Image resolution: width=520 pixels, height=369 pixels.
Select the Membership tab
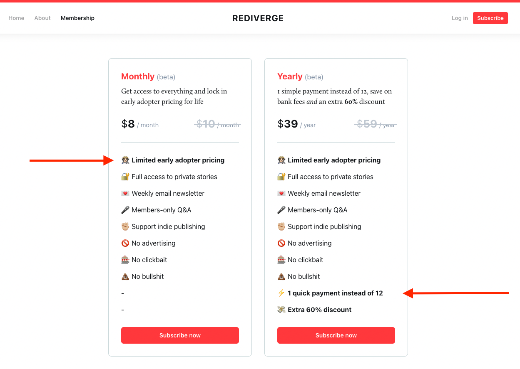click(x=77, y=18)
